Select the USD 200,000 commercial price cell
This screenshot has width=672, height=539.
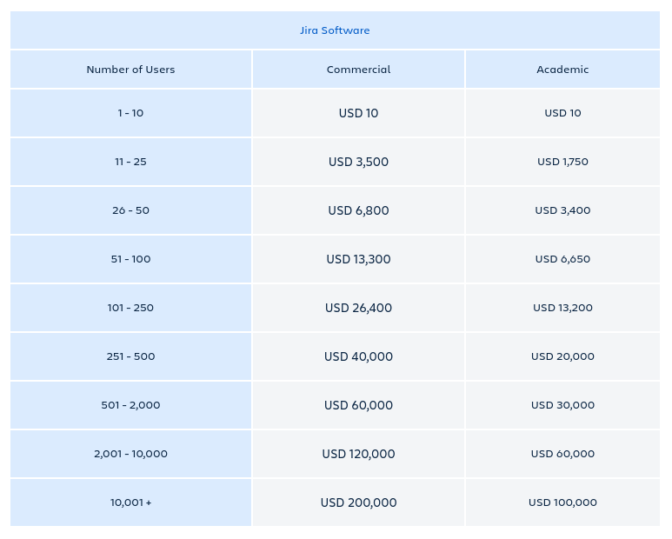(358, 502)
